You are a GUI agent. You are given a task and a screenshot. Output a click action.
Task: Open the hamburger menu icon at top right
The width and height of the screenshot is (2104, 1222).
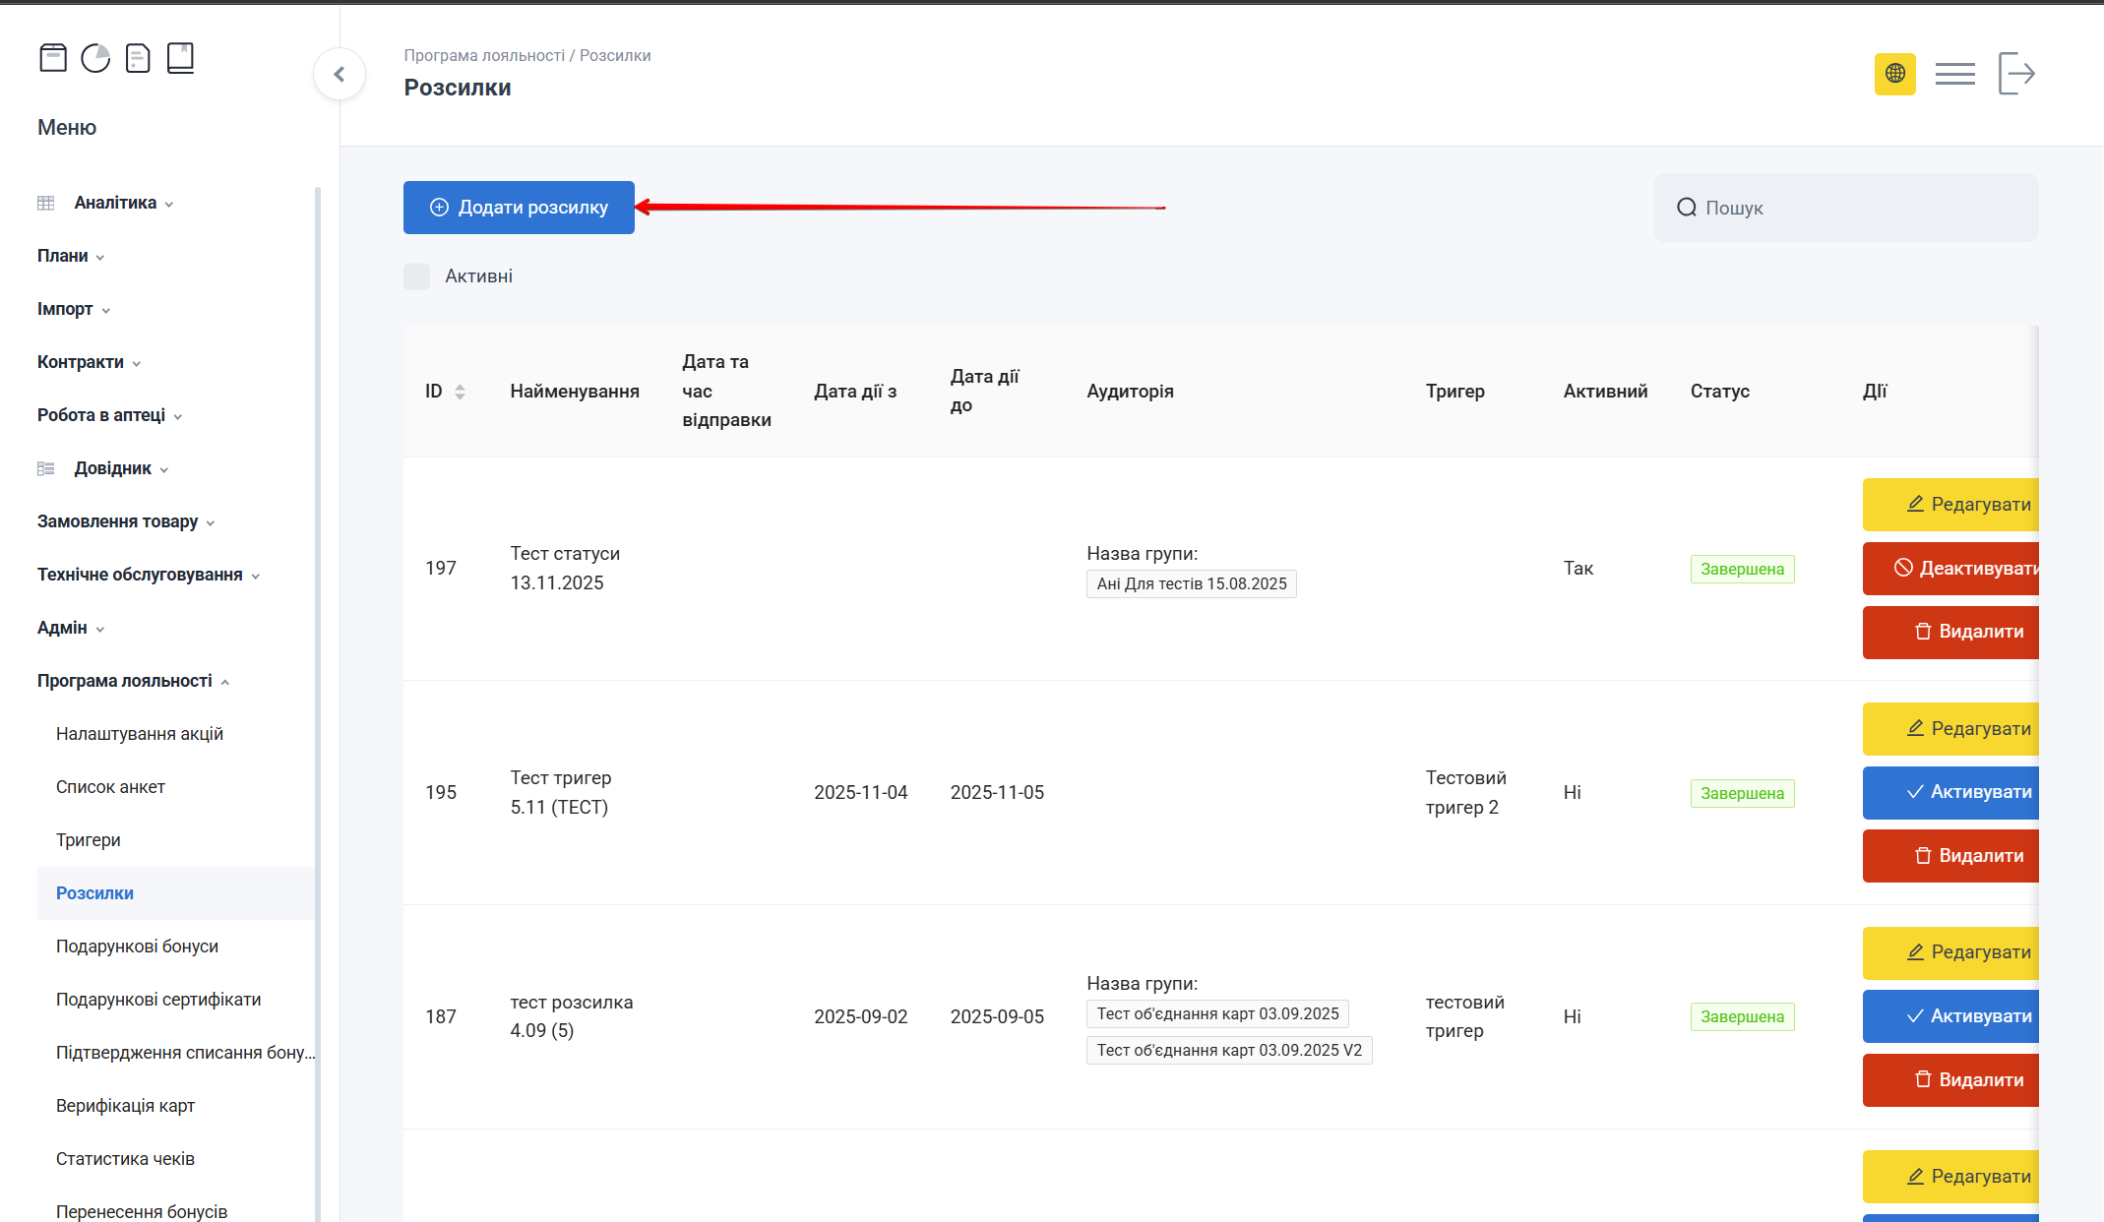tap(1954, 74)
